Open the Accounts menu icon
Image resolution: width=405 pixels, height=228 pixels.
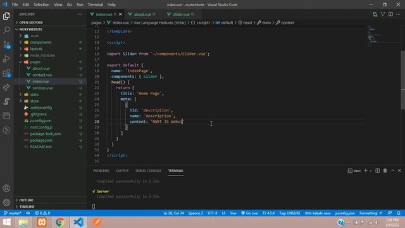pyautogui.click(x=6, y=188)
